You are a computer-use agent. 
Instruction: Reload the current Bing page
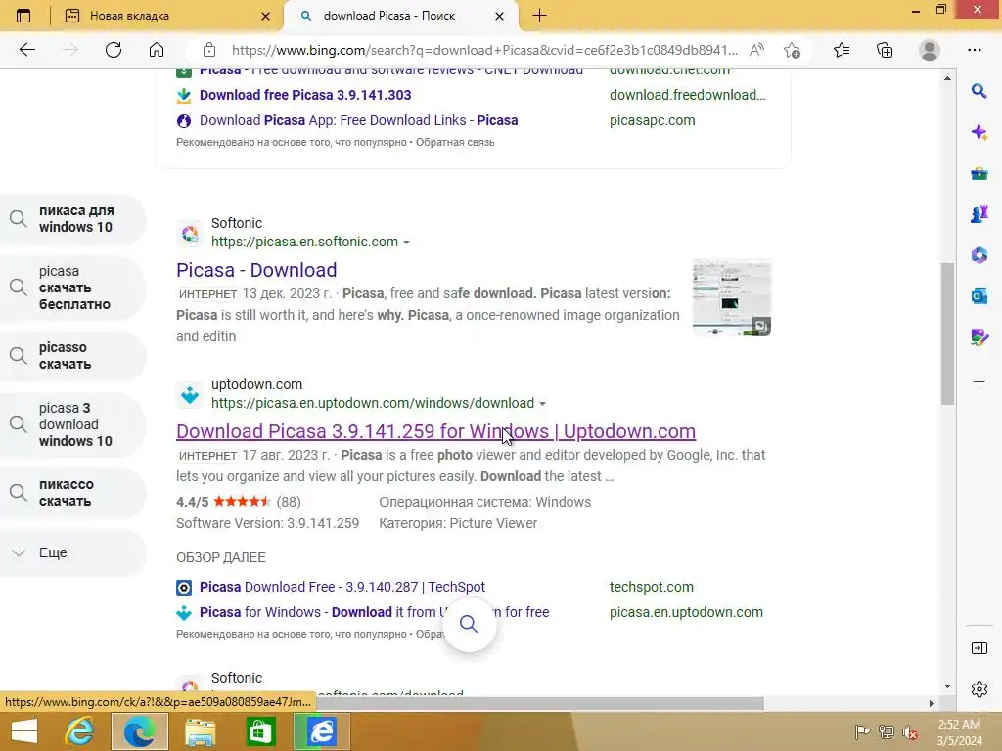click(x=114, y=50)
